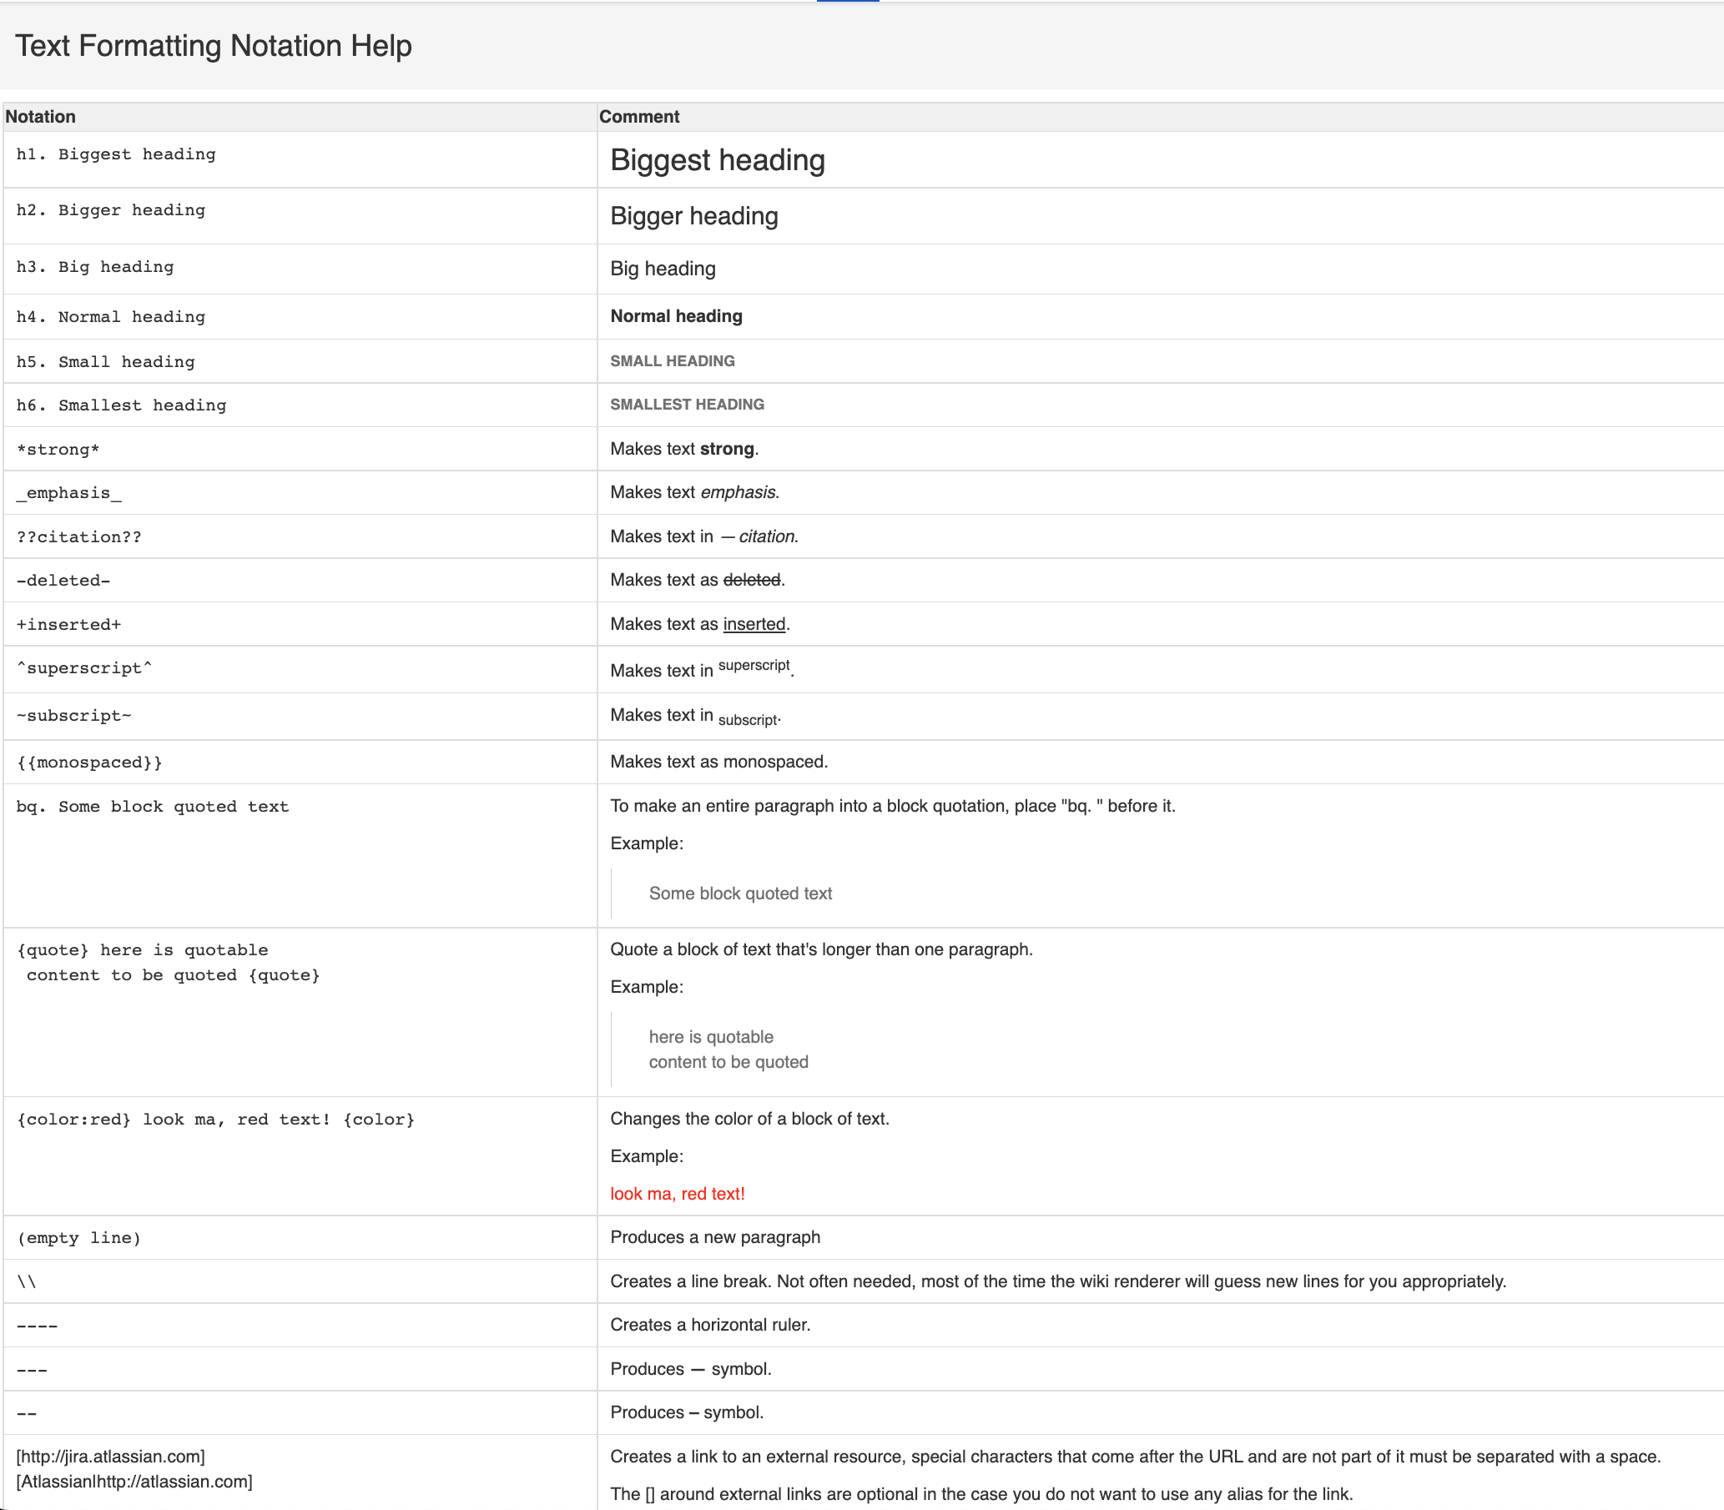The height and width of the screenshot is (1510, 1724).
Task: Click the struck-through deleted word
Action: tap(752, 580)
